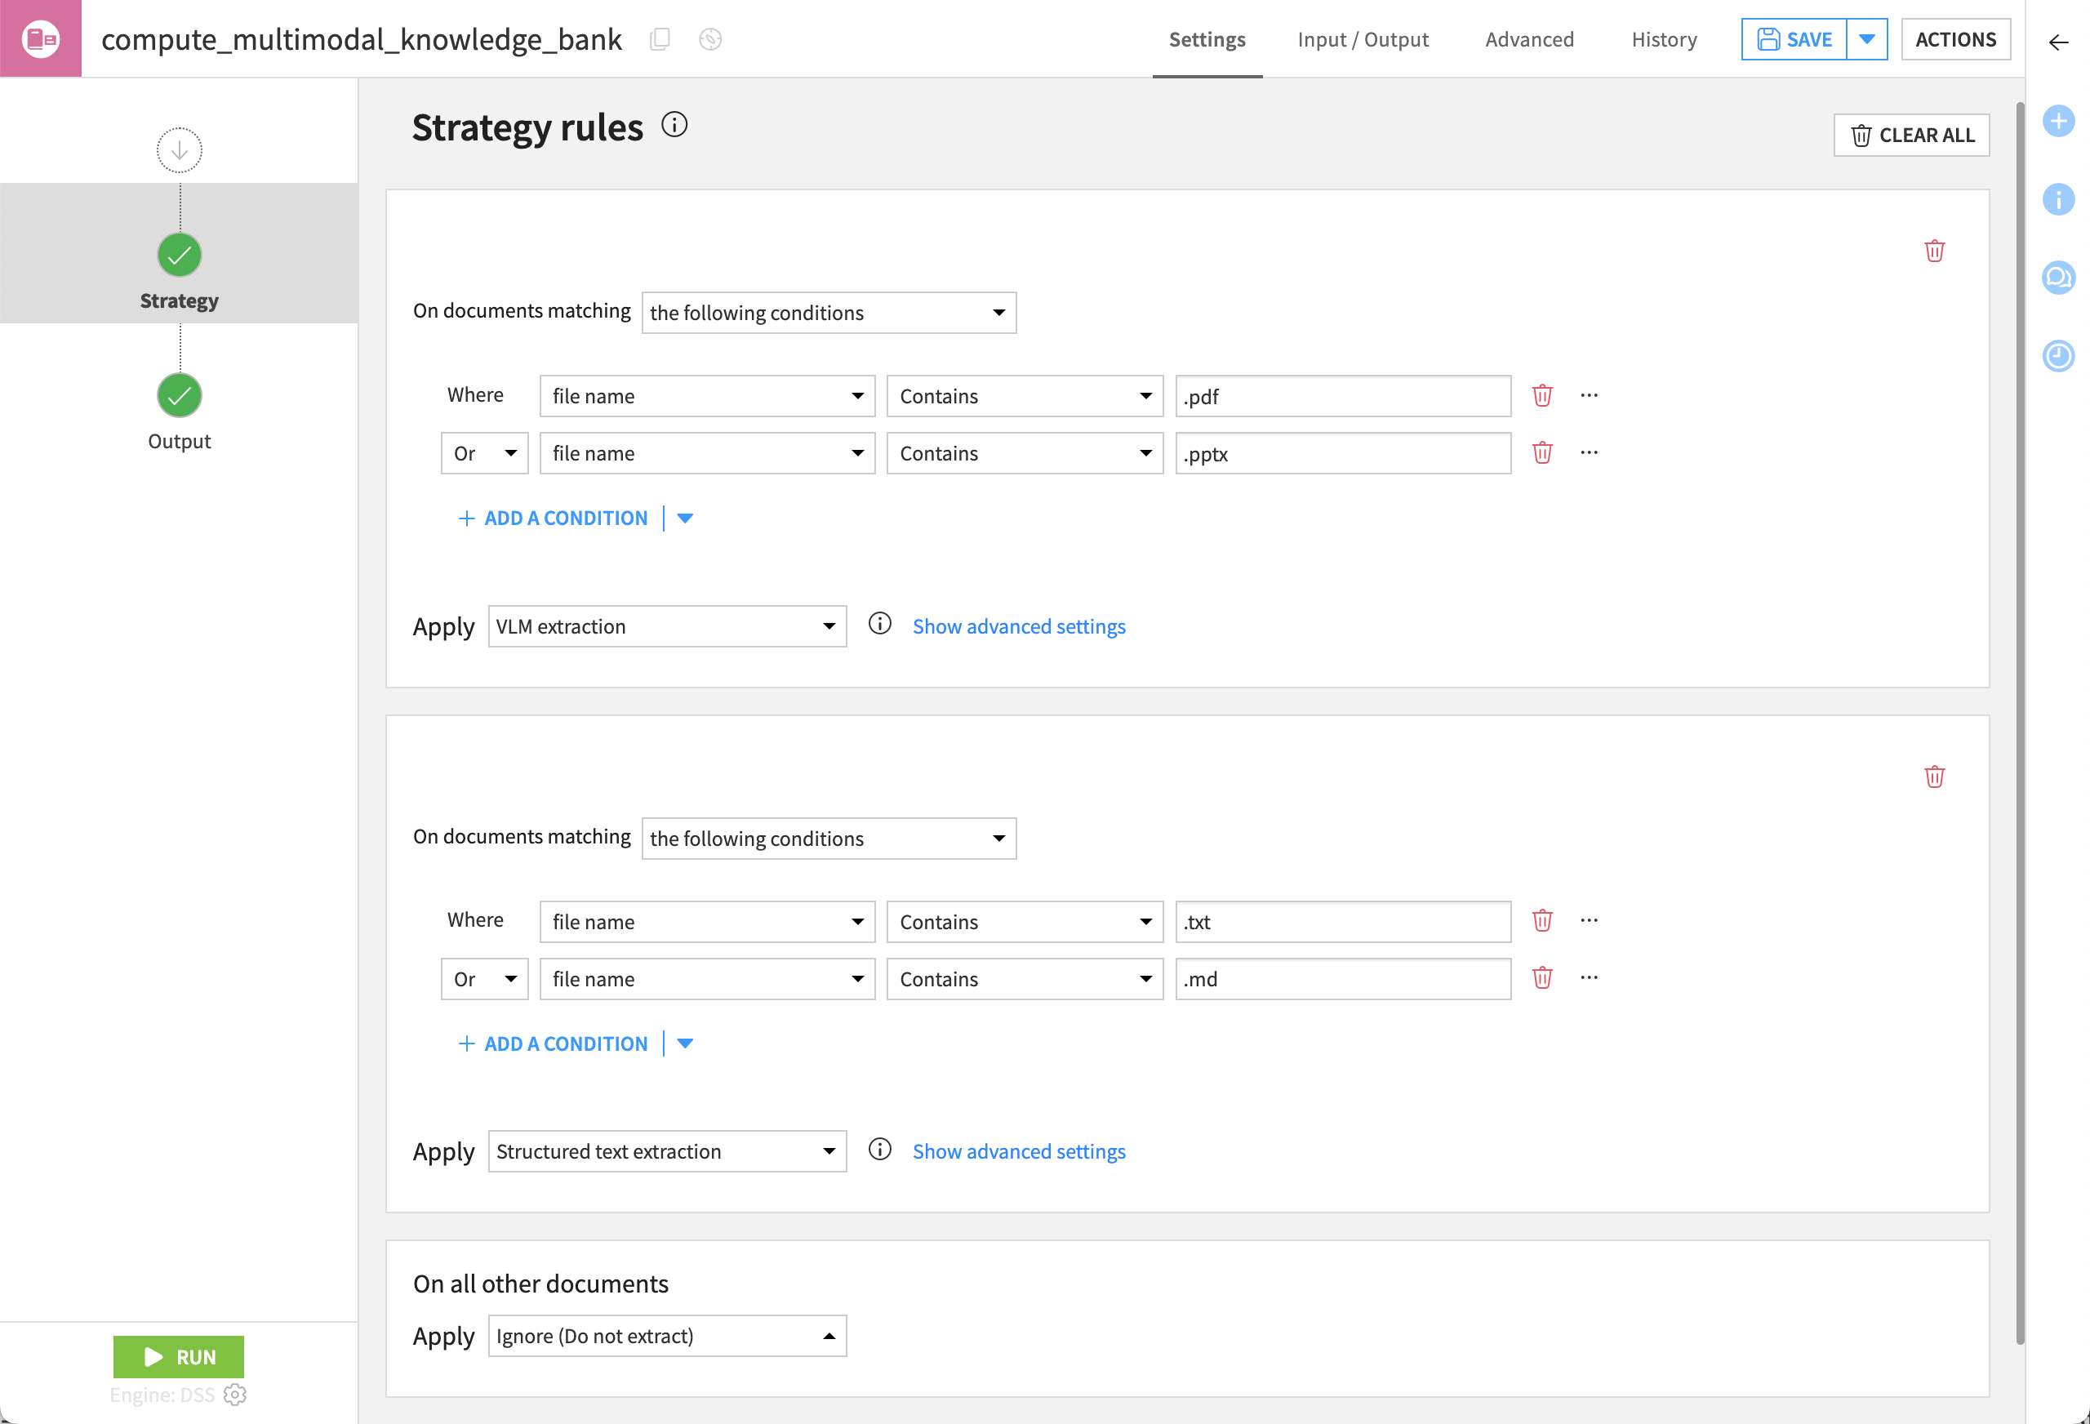
Task: Click the .txt value input field
Action: [1343, 922]
